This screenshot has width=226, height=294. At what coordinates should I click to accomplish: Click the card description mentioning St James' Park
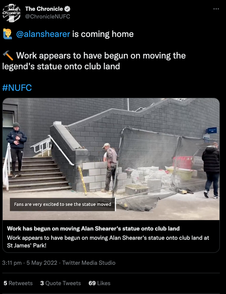tap(108, 242)
